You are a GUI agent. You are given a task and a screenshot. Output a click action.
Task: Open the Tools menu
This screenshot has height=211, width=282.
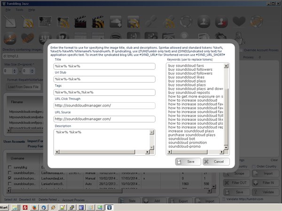click(x=19, y=10)
